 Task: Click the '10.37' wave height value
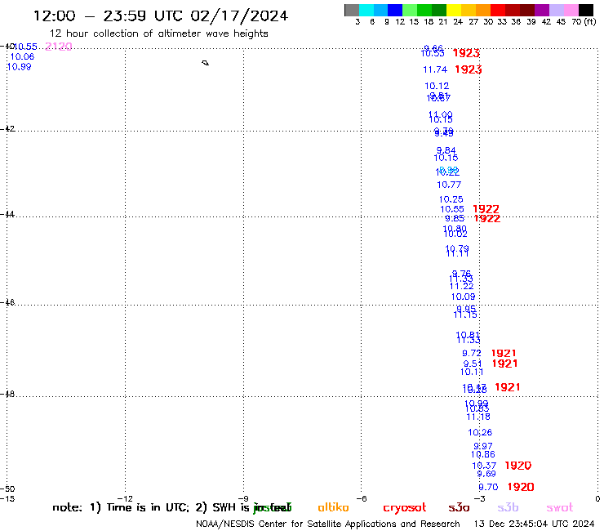click(484, 466)
